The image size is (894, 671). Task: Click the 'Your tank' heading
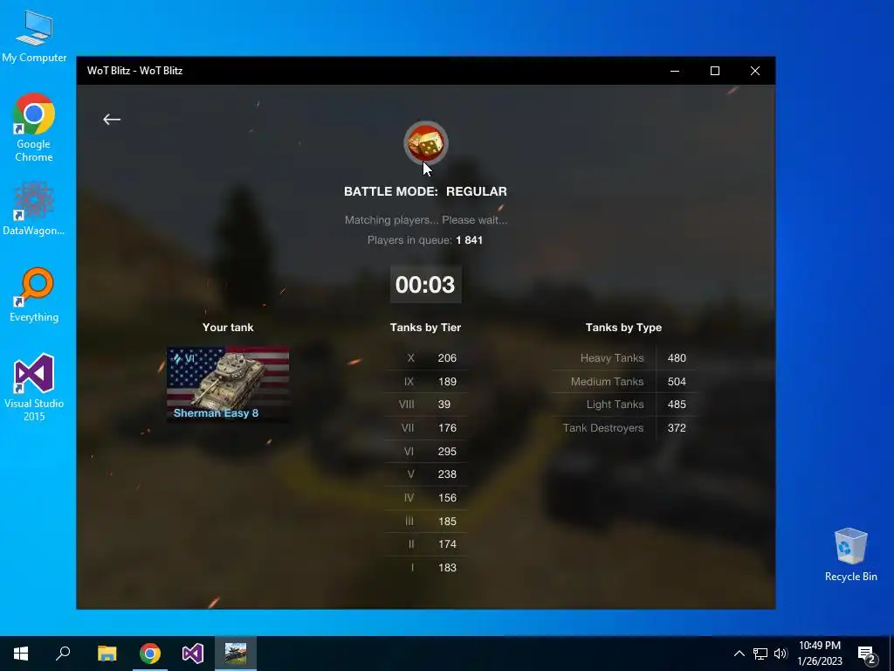click(x=228, y=328)
